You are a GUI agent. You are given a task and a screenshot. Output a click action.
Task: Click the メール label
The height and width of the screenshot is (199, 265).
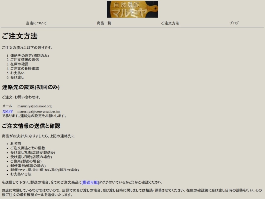coord(7,106)
